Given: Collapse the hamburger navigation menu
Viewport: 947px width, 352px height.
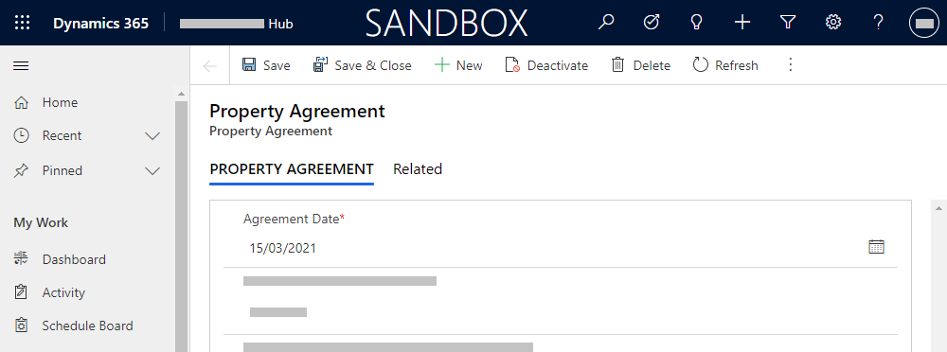Looking at the screenshot, I should [21, 65].
